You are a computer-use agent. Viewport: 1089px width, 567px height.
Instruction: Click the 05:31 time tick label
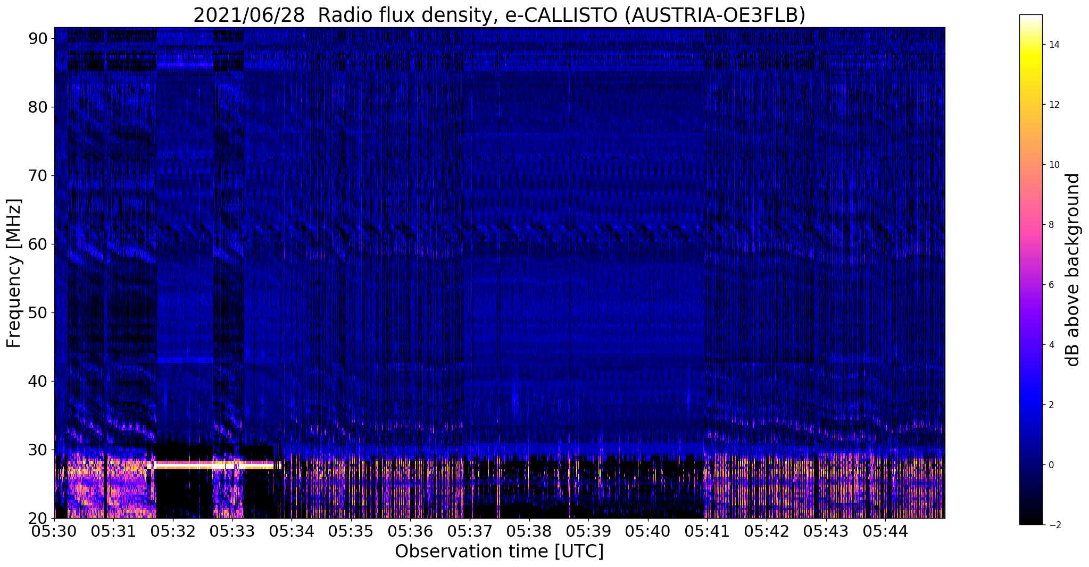114,531
